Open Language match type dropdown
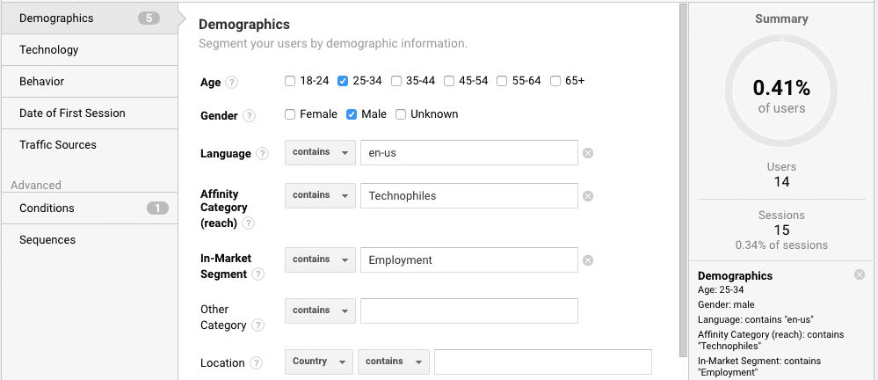Viewport: 878px width, 380px height. click(320, 152)
